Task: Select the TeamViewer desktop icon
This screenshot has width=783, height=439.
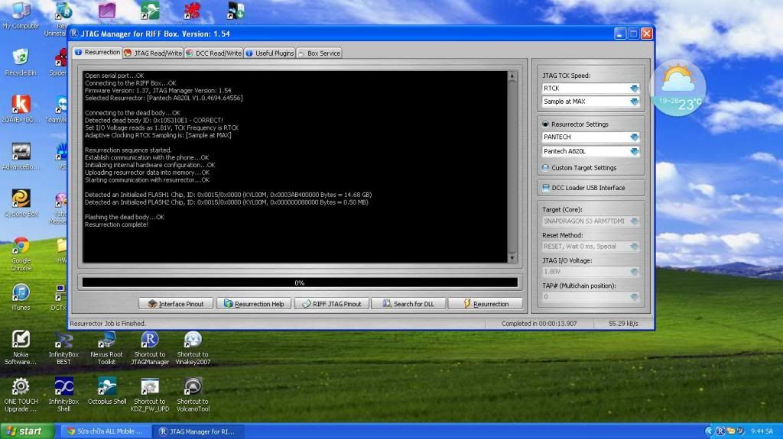Action: point(60,108)
